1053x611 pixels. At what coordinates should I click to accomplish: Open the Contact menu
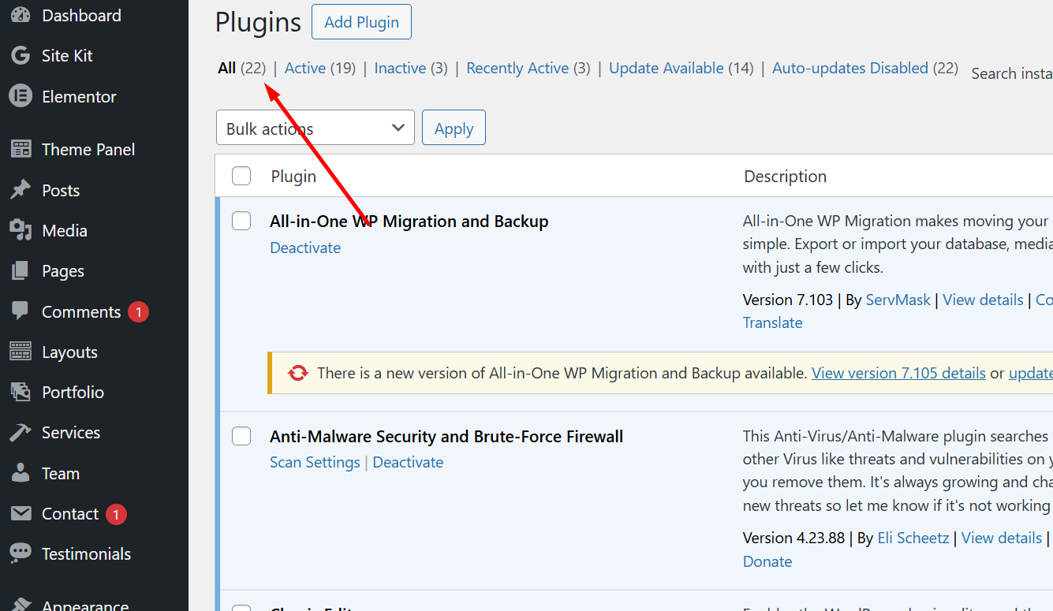pos(70,513)
